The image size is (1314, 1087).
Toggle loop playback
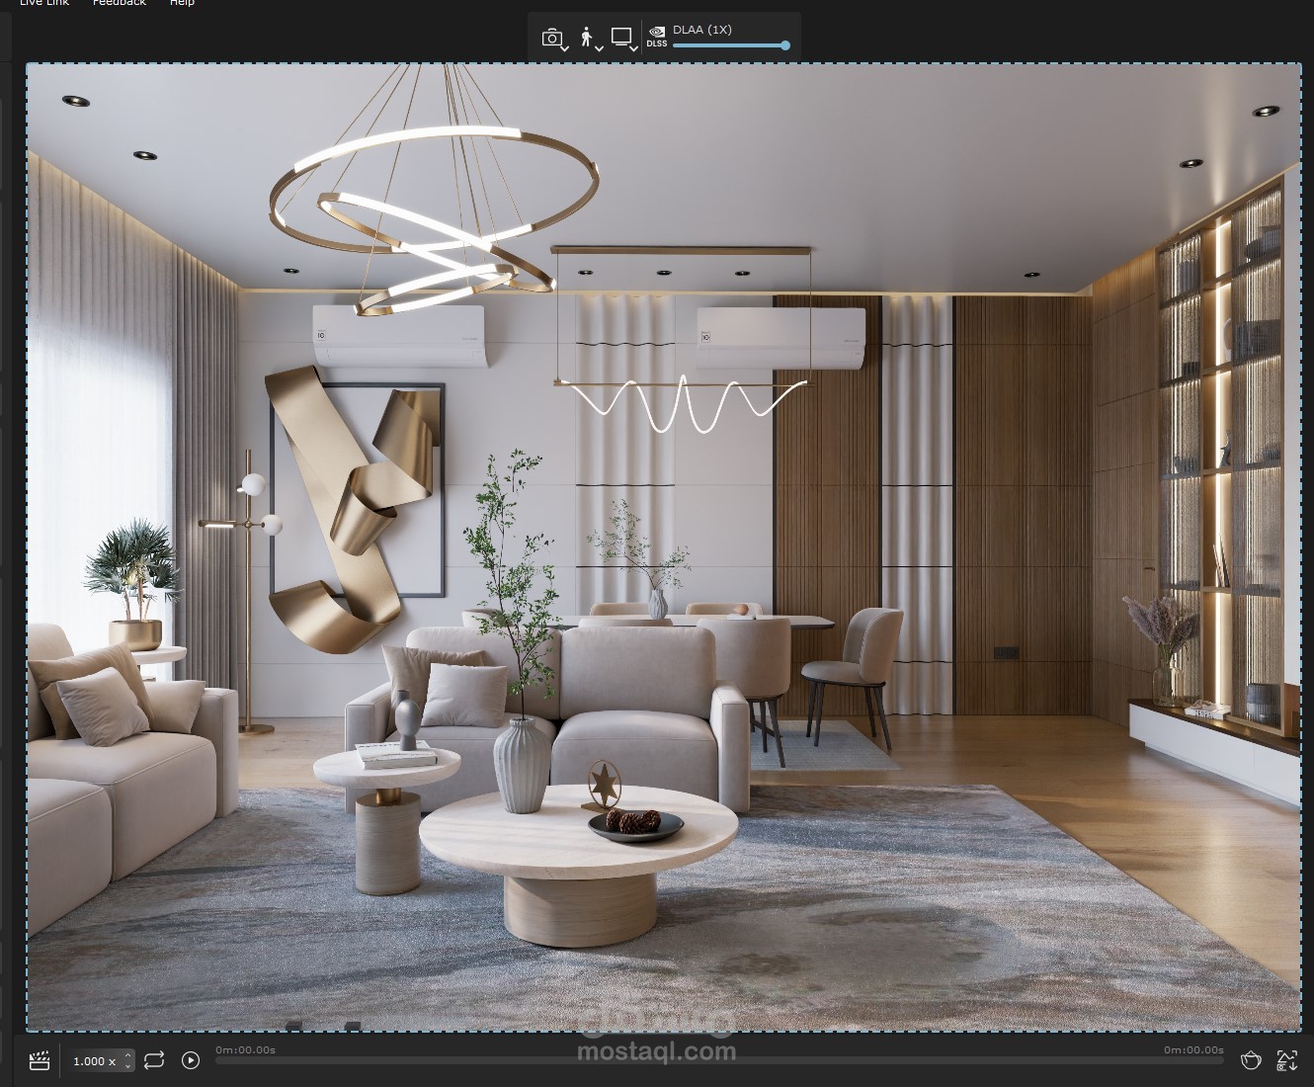click(x=154, y=1060)
